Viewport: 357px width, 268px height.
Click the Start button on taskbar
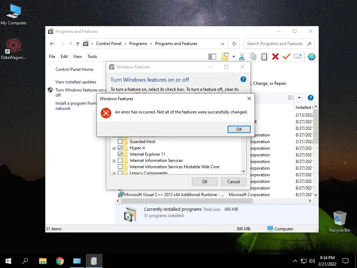click(x=8, y=261)
